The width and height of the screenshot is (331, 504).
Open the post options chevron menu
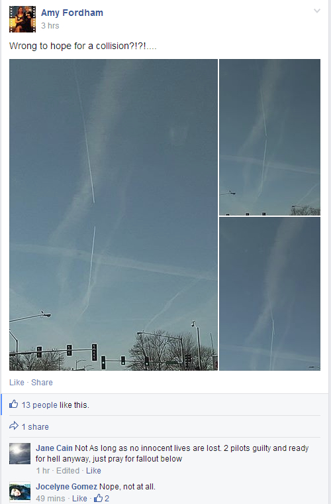tap(317, 11)
